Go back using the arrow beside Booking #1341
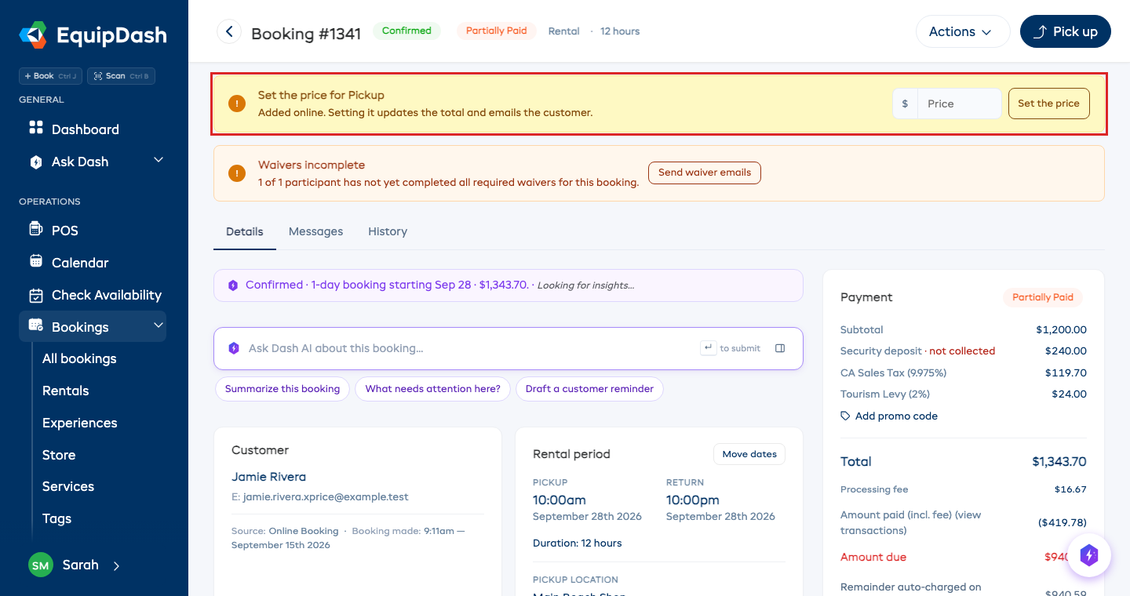1130x596 pixels. 229,31
